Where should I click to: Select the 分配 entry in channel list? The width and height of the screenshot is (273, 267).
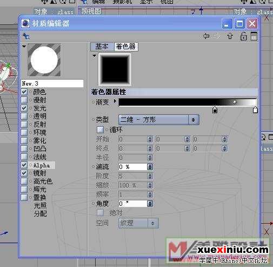coord(40,213)
